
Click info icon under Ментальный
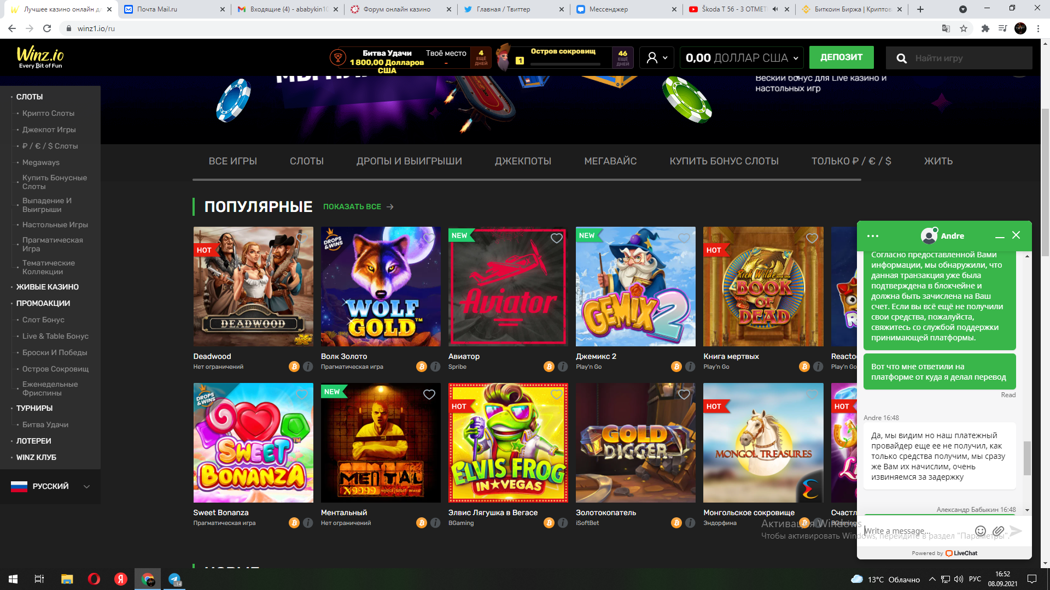(x=435, y=523)
